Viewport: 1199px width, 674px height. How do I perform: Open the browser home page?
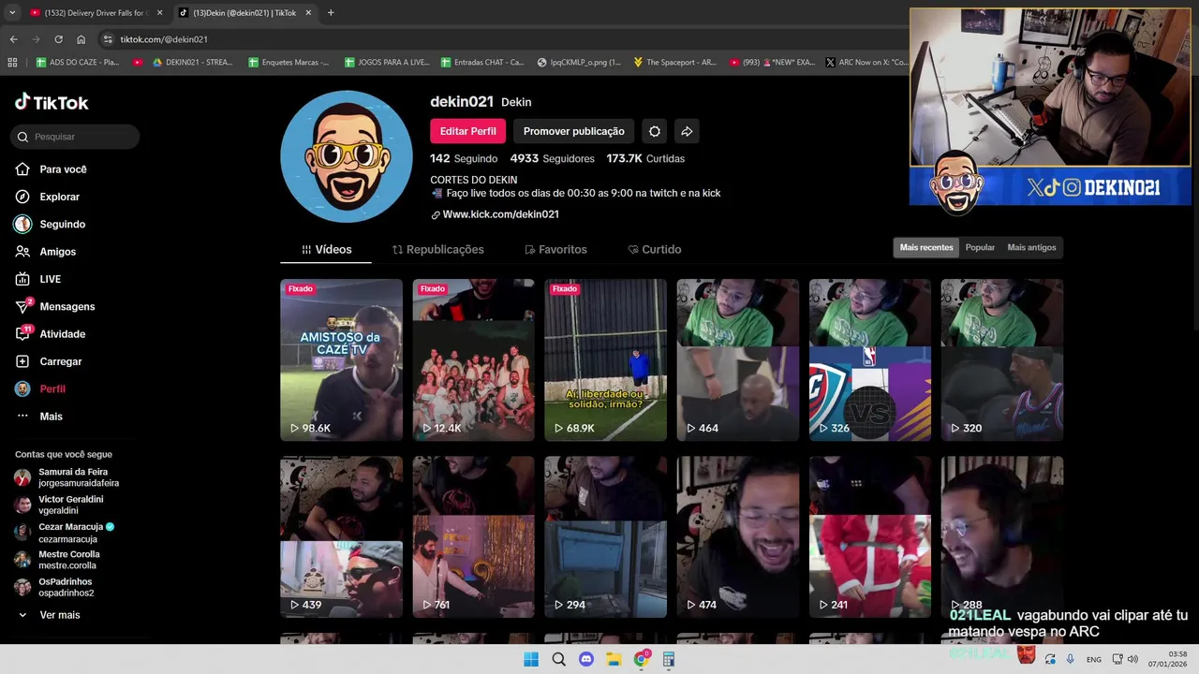tap(81, 39)
